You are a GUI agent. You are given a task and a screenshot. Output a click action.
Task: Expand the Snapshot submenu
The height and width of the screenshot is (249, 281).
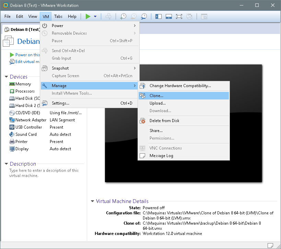click(x=89, y=68)
